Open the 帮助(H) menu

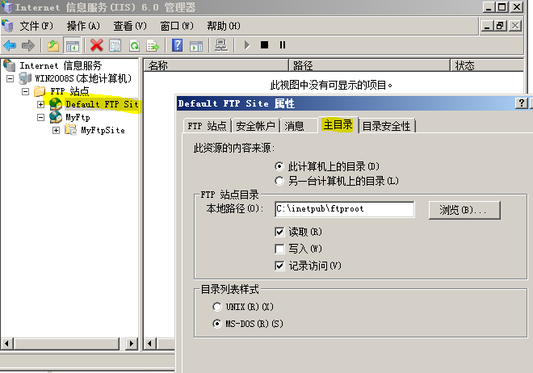224,26
